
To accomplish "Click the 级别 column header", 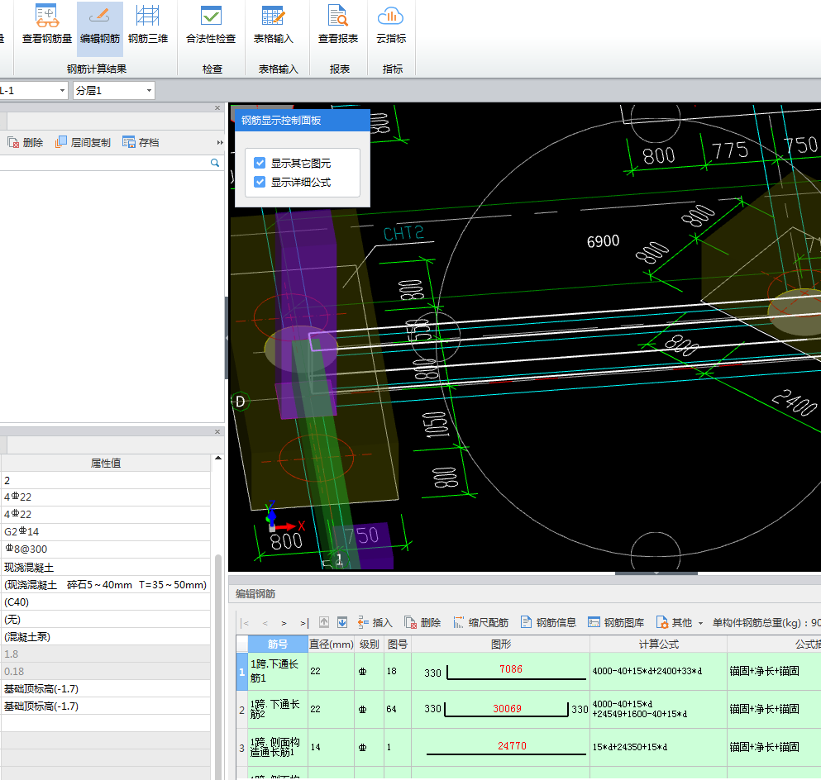I will click(x=369, y=644).
